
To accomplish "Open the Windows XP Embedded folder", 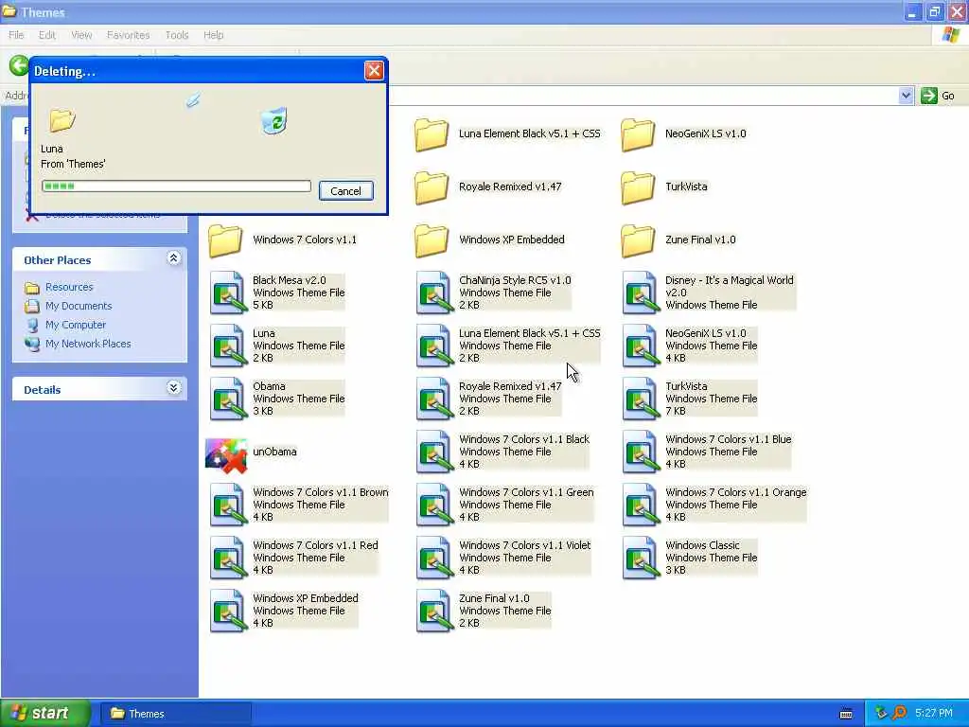I will pyautogui.click(x=432, y=240).
